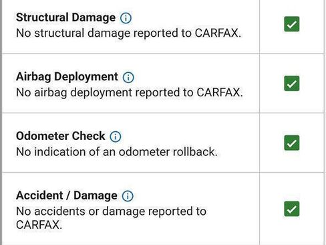Viewport: 326px width, 245px height.
Task: Show info tooltip for Airbag Deployment
Action: 128,78
